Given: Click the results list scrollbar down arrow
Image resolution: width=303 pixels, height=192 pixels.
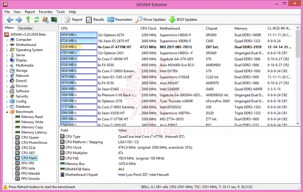Looking at the screenshot, I should pos(298,123).
